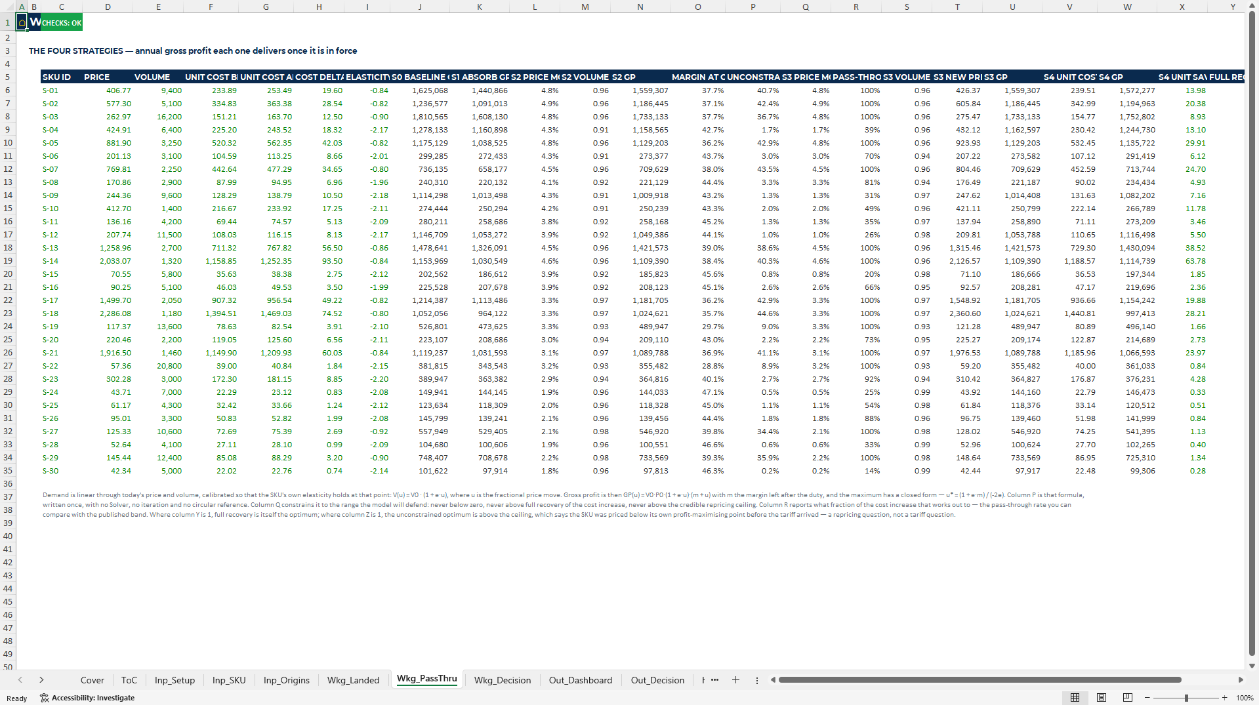Select the next sheet navigation arrow
This screenshot has height=705, width=1259.
pyautogui.click(x=41, y=680)
